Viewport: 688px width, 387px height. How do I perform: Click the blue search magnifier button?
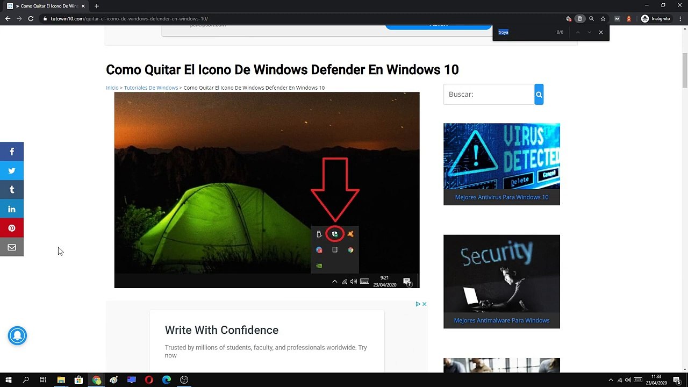tap(539, 94)
